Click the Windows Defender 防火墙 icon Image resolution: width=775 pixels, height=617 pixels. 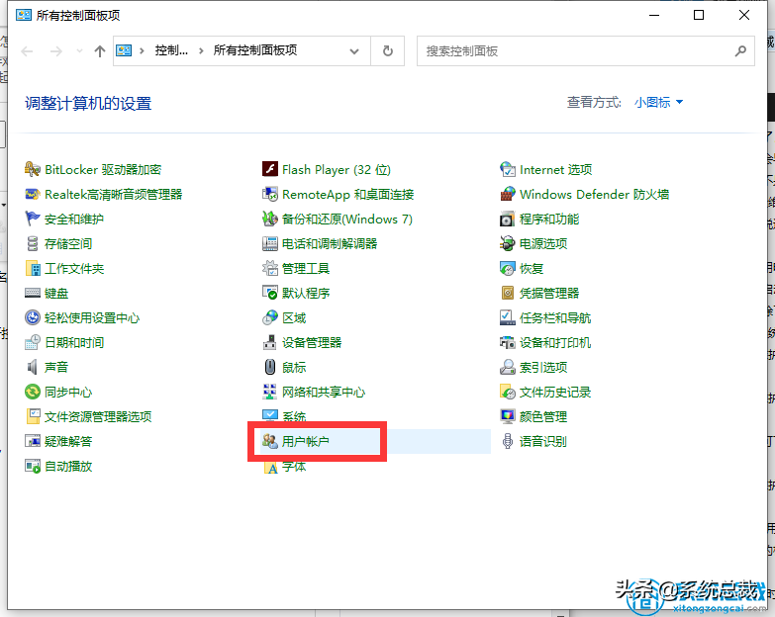tap(508, 194)
